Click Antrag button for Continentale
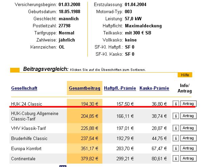 [188, 158]
